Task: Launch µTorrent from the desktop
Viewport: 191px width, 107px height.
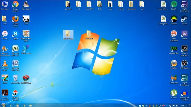Action: pyautogui.click(x=174, y=94)
